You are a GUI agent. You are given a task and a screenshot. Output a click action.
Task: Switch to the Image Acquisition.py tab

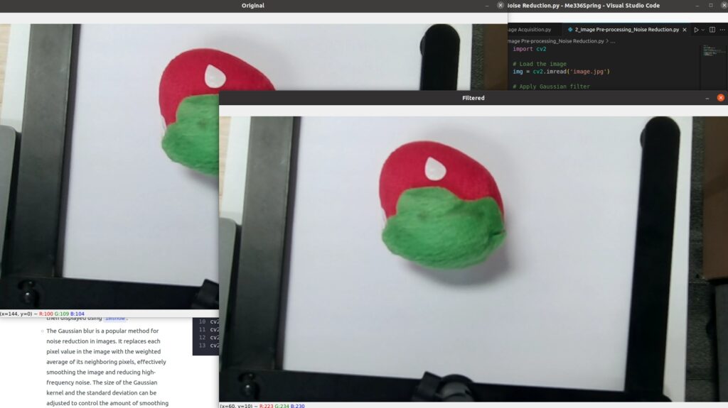(x=530, y=30)
